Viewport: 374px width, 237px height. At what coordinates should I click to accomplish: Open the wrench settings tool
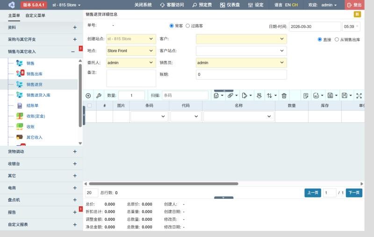[99, 96]
